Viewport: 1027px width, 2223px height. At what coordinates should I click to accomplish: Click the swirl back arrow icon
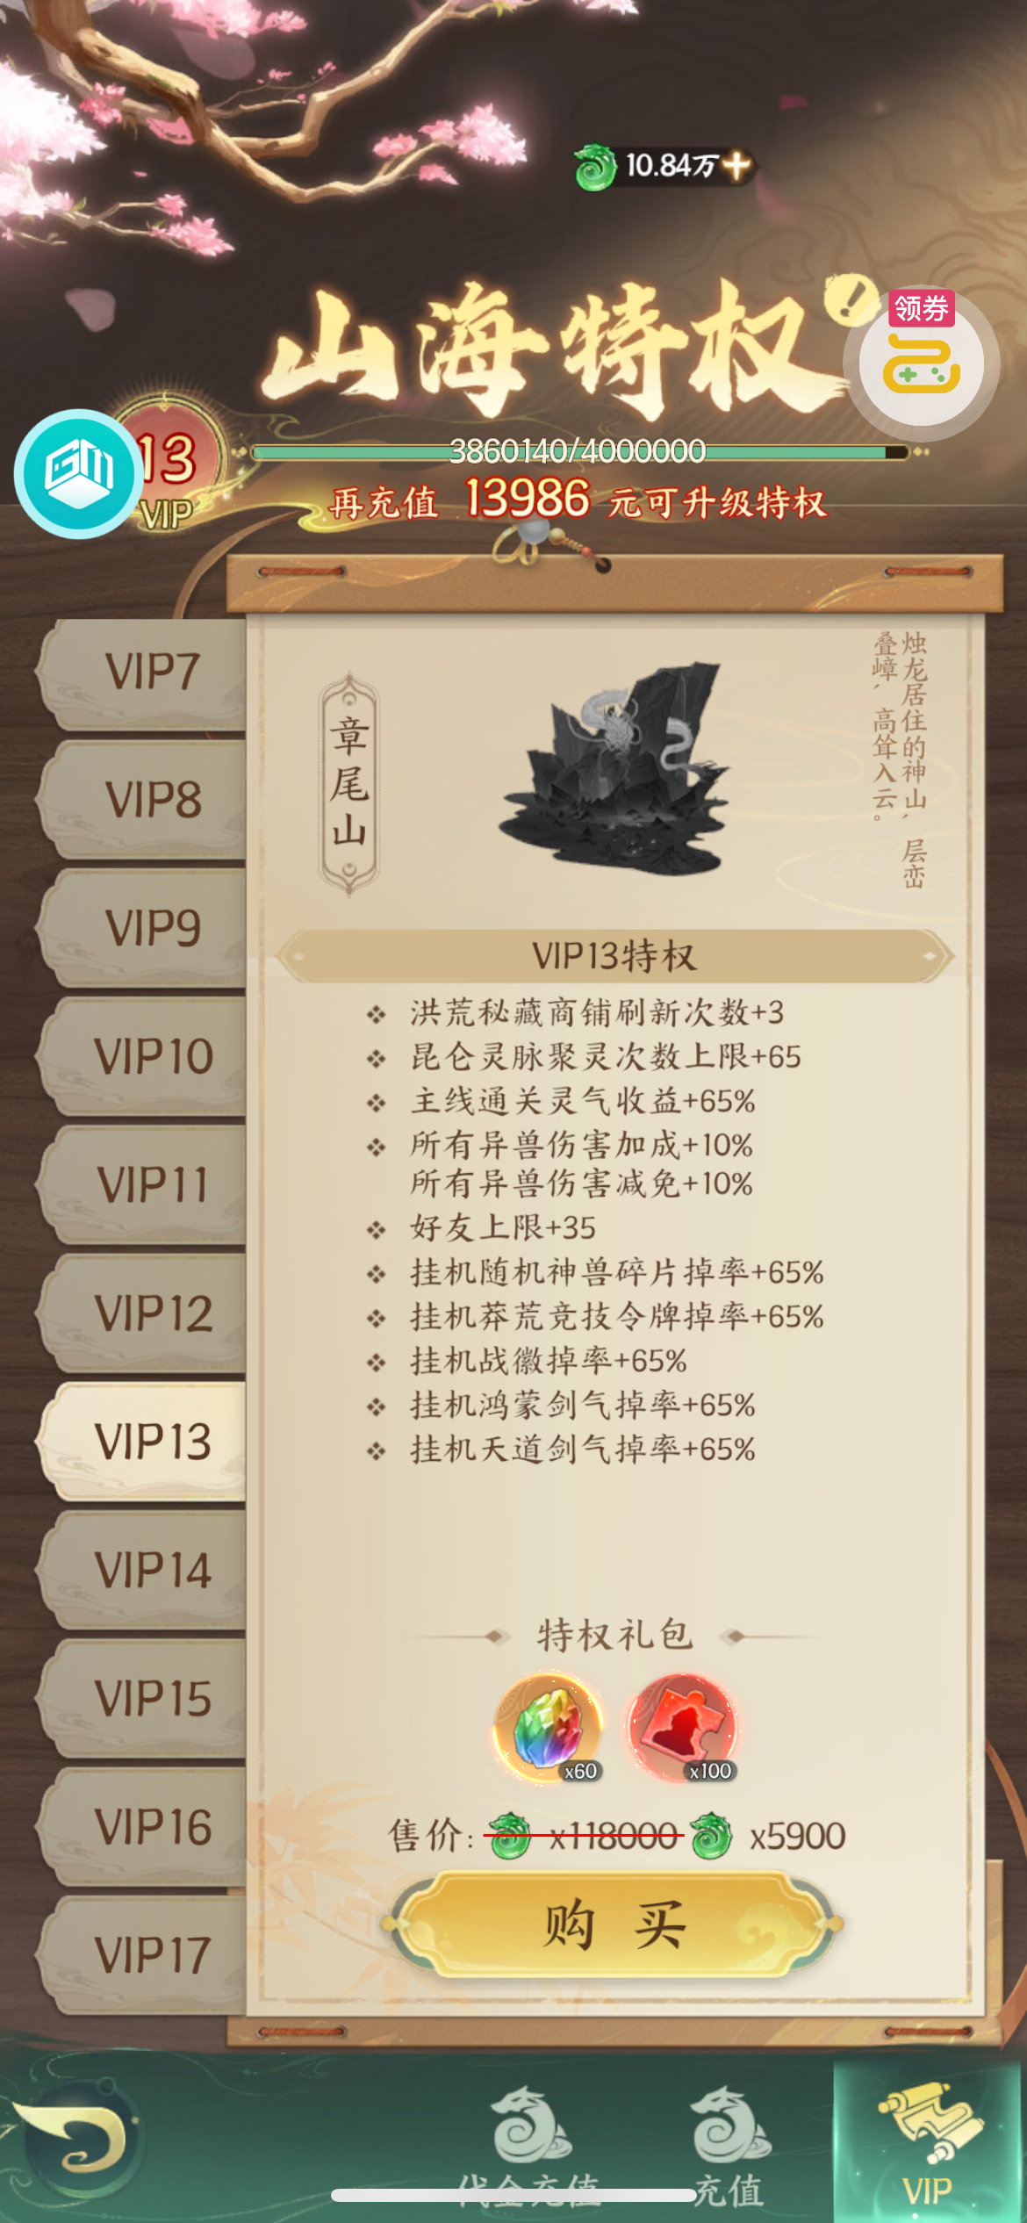(77, 2137)
